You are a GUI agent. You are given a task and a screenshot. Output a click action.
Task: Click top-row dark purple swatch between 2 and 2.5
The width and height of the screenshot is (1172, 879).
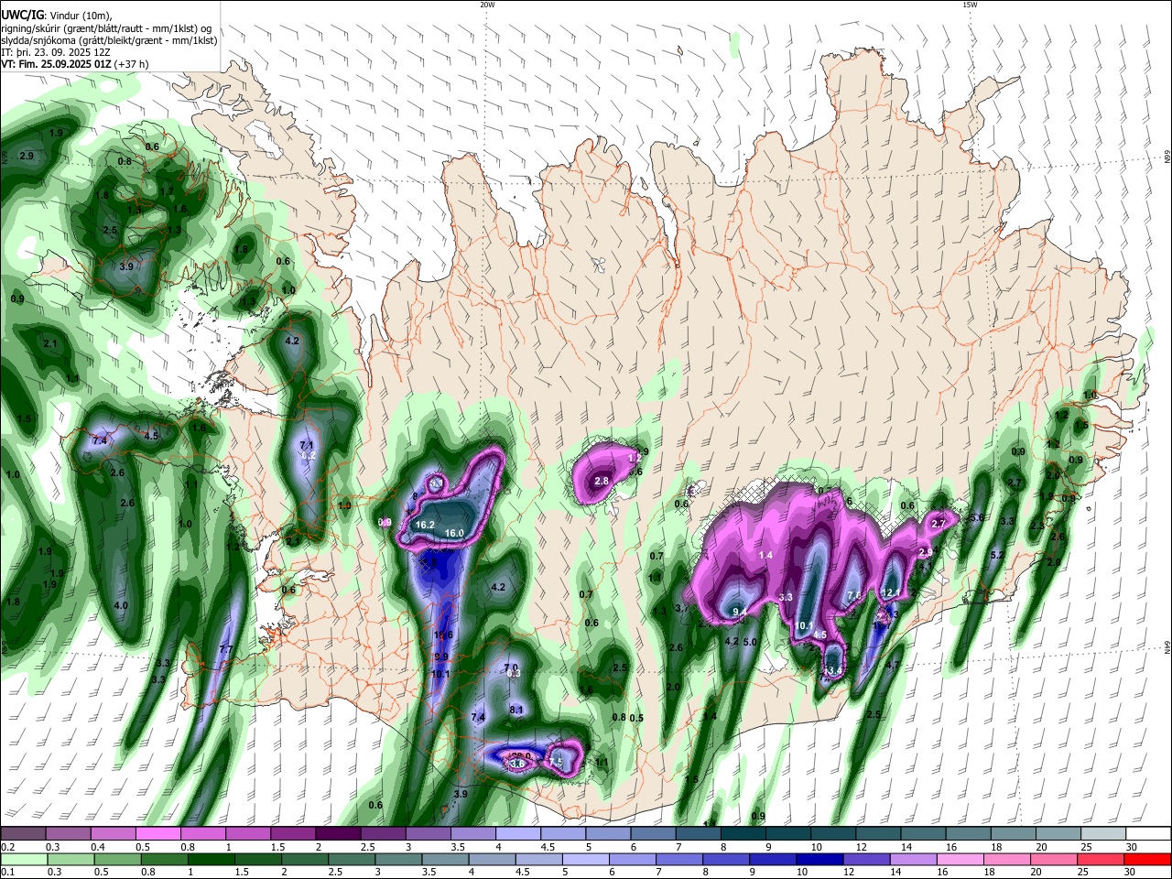(x=337, y=834)
